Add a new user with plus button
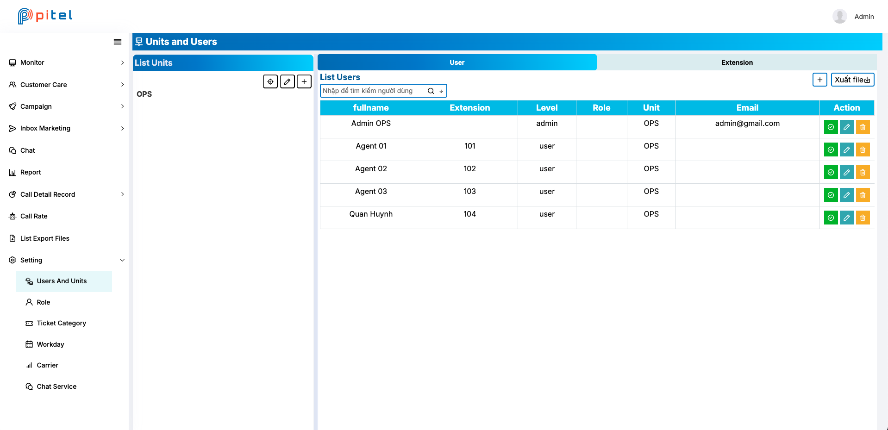The height and width of the screenshot is (430, 888). (x=820, y=80)
